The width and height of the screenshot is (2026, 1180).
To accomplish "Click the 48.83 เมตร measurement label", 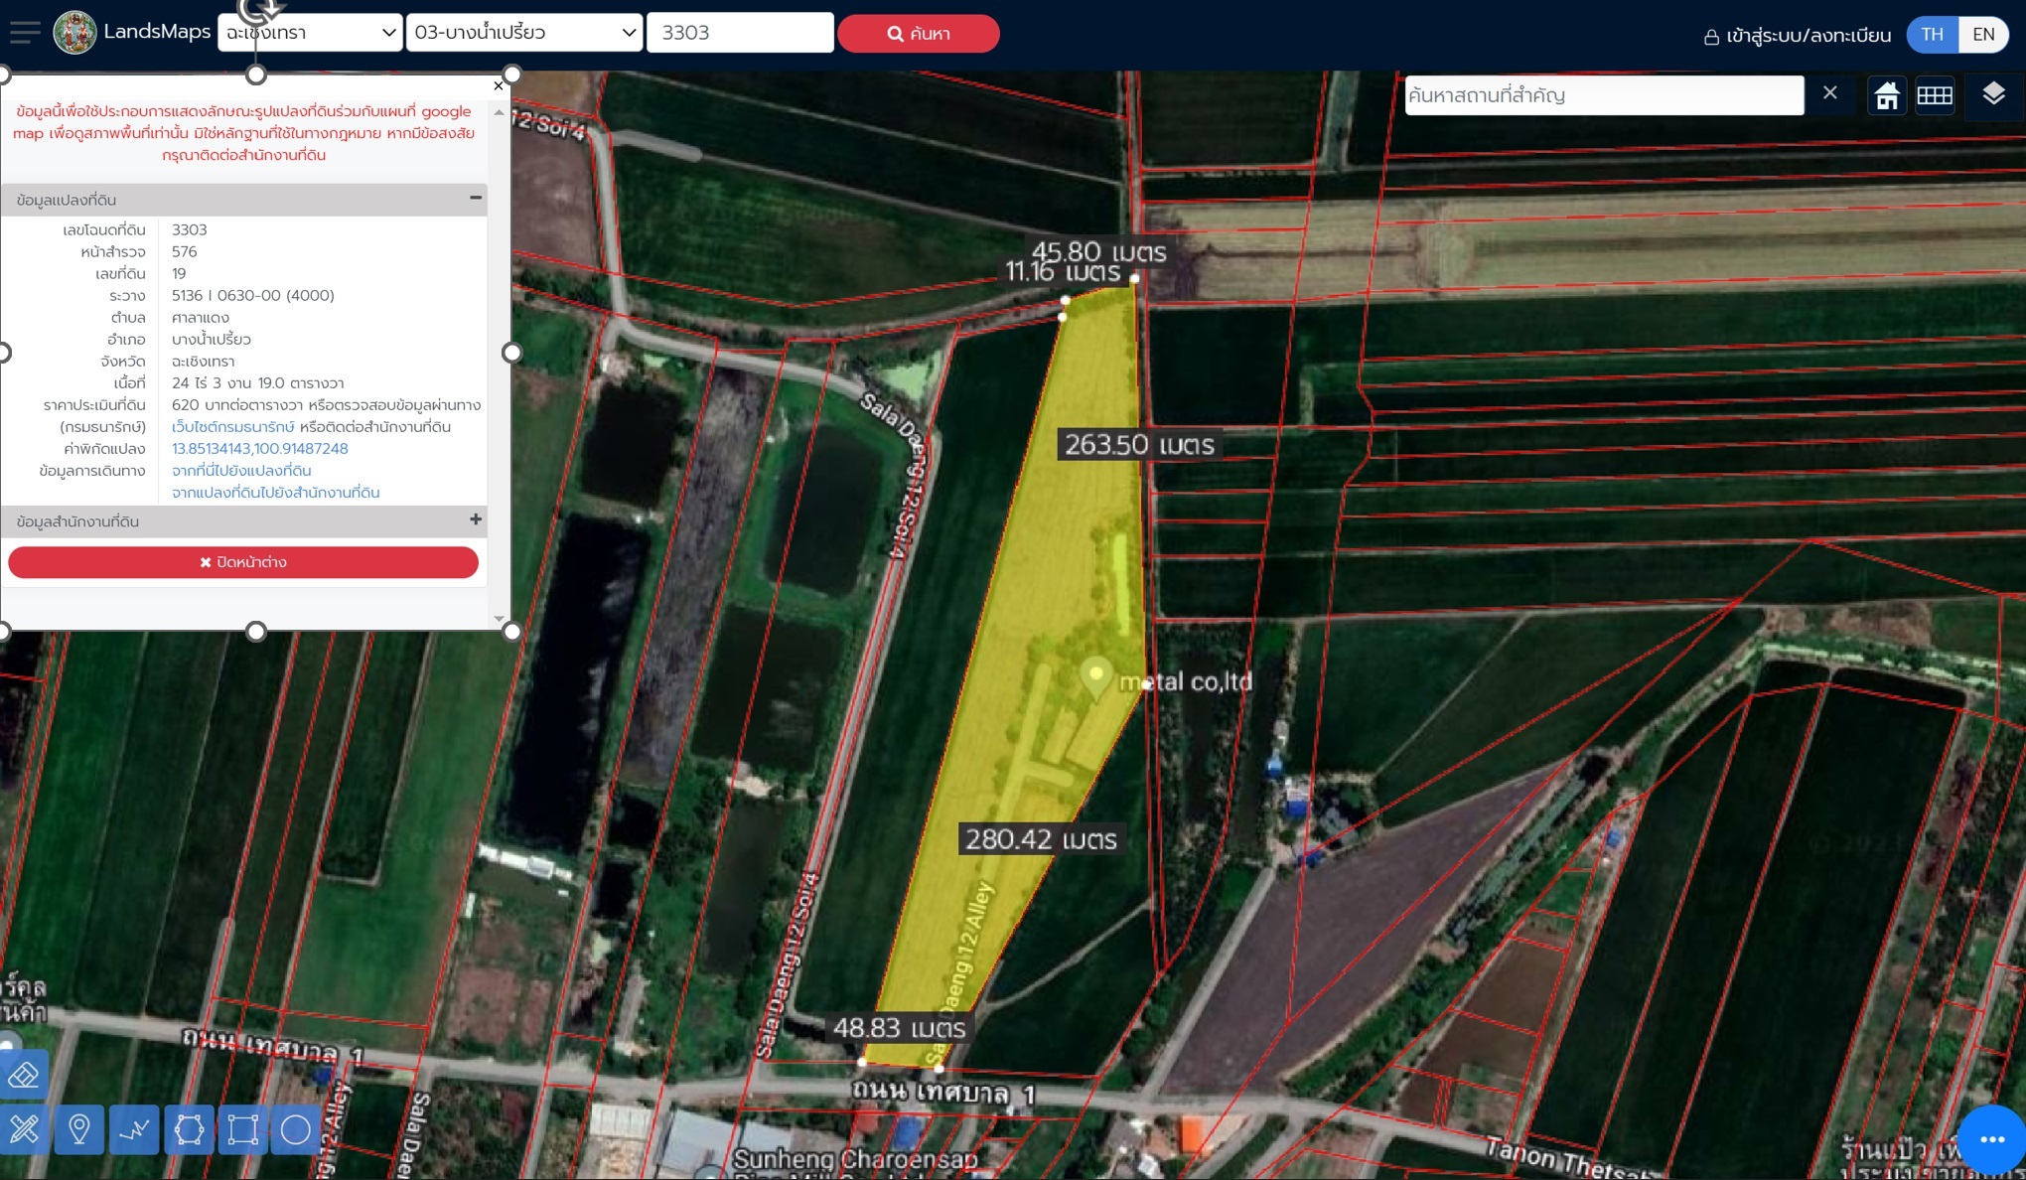I will coord(899,1028).
